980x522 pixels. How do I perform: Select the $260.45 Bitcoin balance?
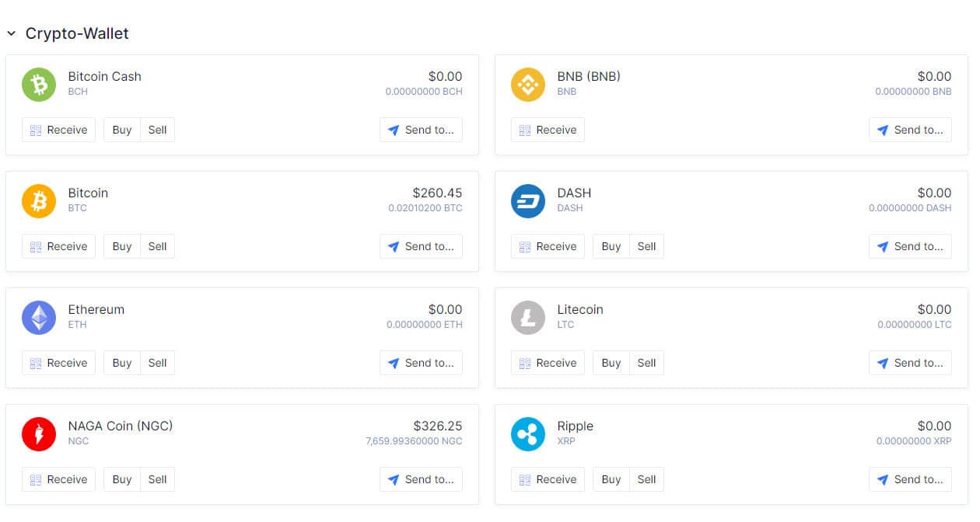(437, 193)
